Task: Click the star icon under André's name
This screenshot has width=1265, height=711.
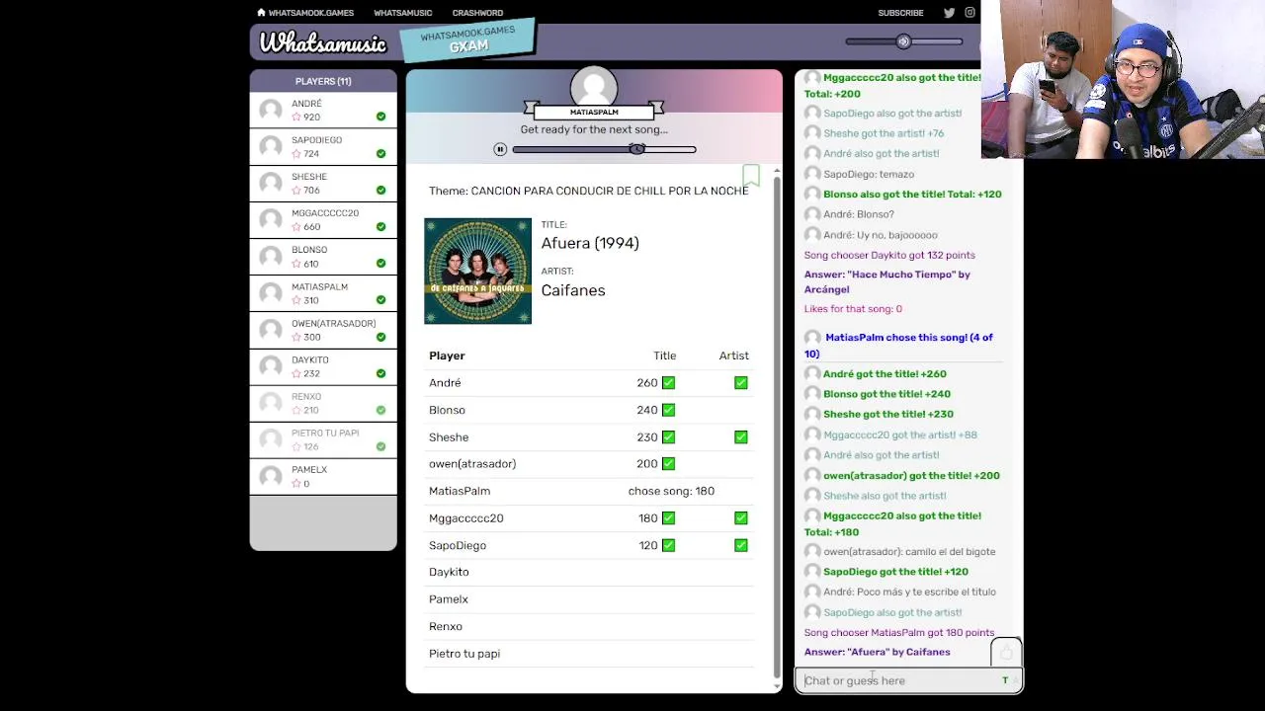Action: click(x=296, y=117)
